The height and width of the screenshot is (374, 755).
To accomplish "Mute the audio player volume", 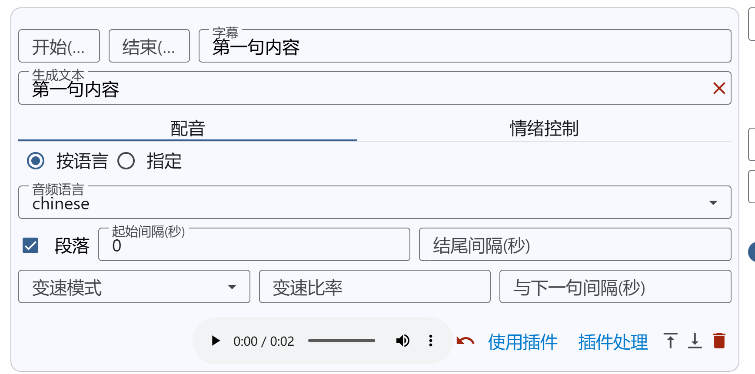I will pyautogui.click(x=403, y=341).
